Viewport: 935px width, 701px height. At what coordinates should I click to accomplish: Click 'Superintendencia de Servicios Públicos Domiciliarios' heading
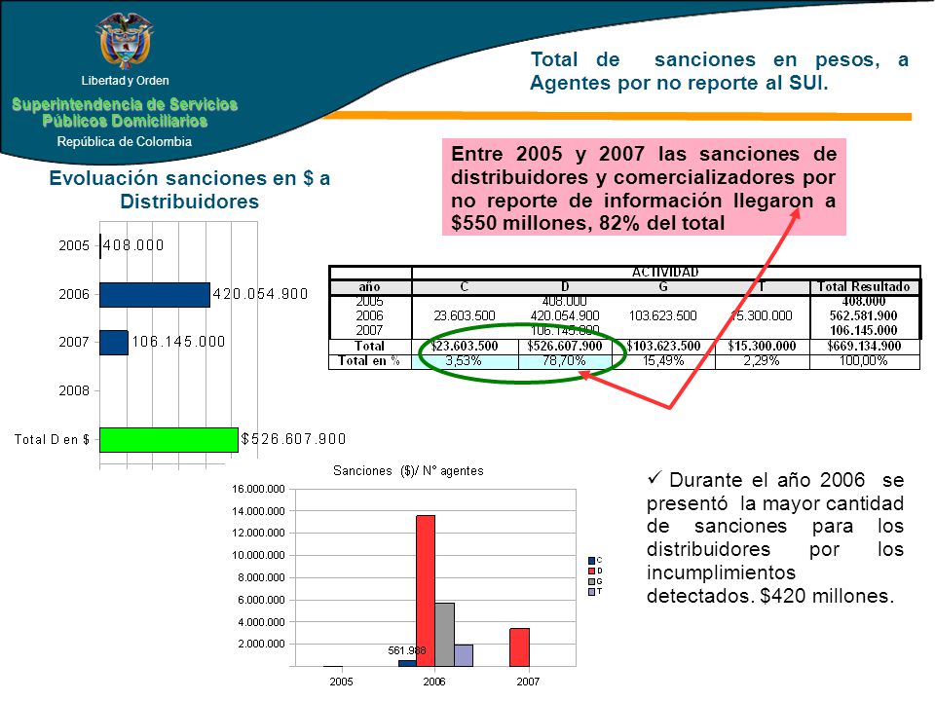(x=125, y=113)
